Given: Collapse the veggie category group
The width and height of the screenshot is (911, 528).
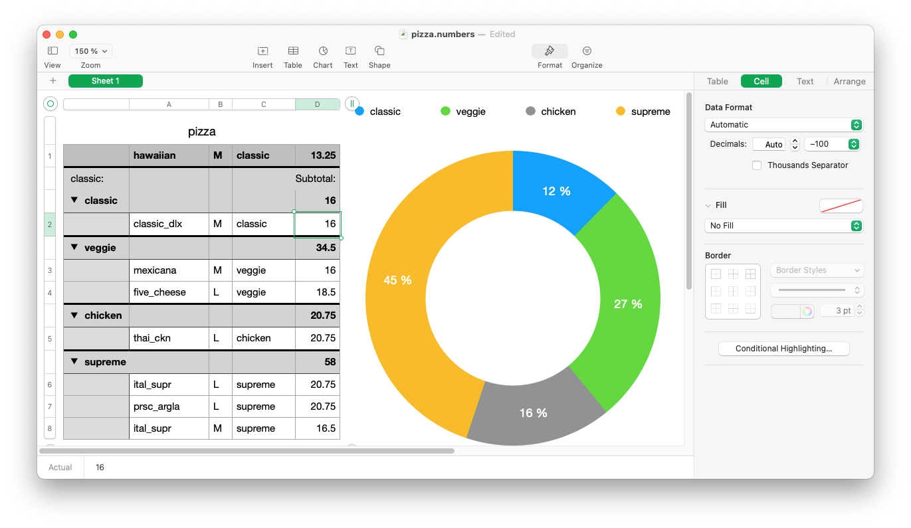Looking at the screenshot, I should 74,247.
